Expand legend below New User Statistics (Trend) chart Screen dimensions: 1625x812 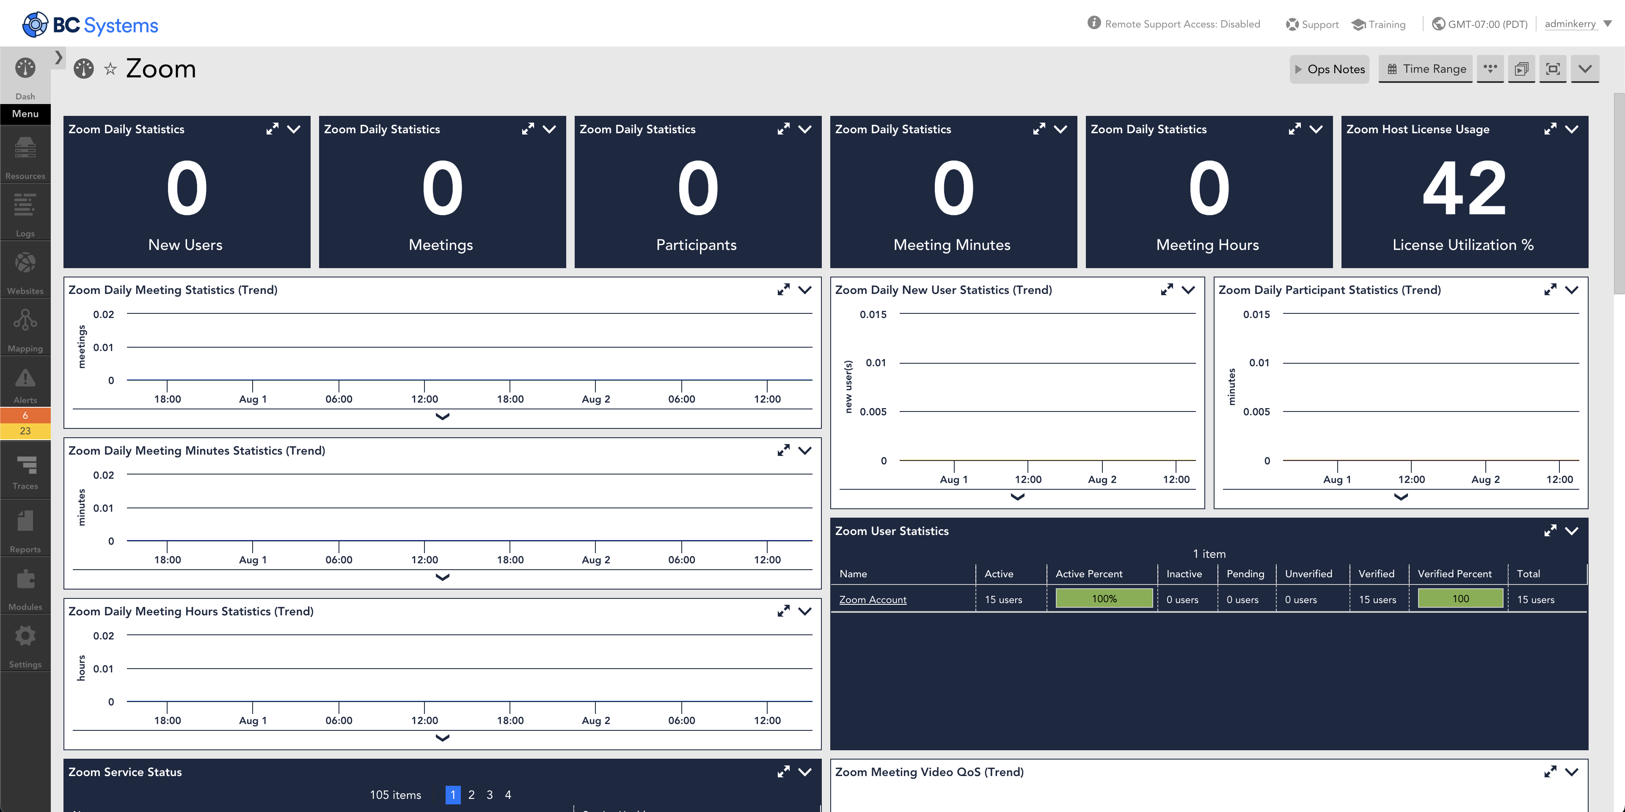(1017, 497)
